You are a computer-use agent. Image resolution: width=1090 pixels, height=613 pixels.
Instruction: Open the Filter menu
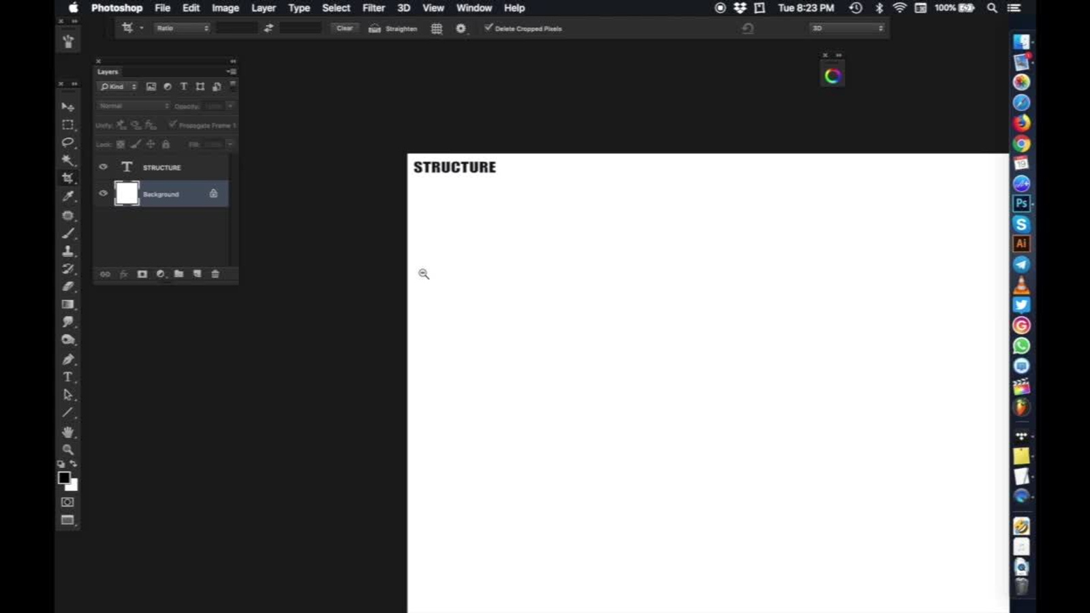point(373,8)
